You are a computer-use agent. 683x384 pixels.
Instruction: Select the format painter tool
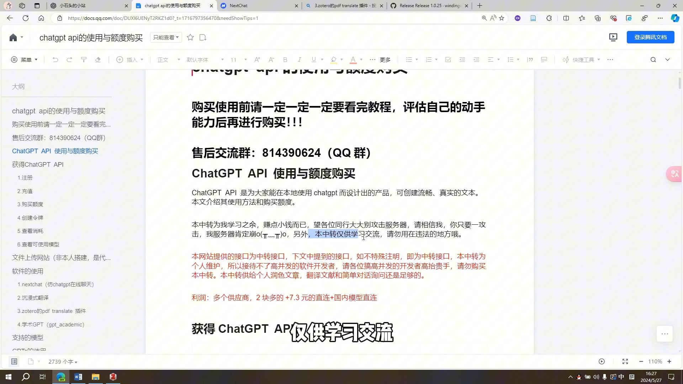click(84, 60)
